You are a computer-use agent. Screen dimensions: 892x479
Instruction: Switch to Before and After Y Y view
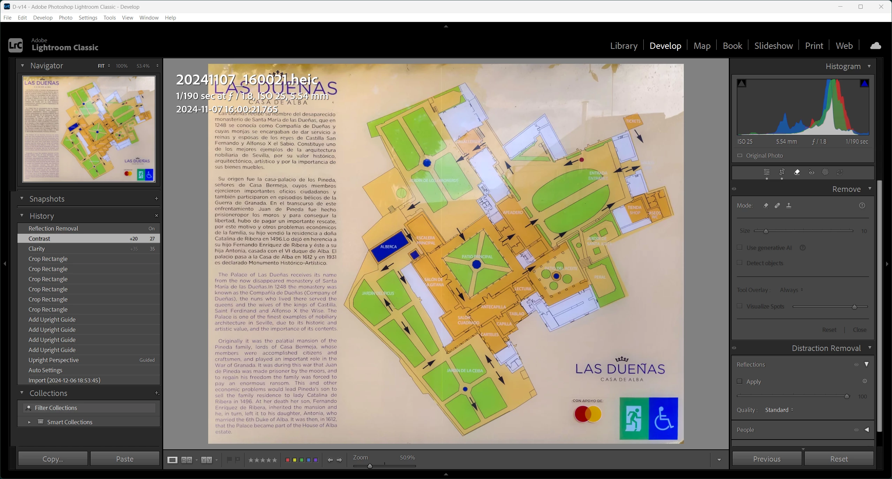click(x=206, y=460)
